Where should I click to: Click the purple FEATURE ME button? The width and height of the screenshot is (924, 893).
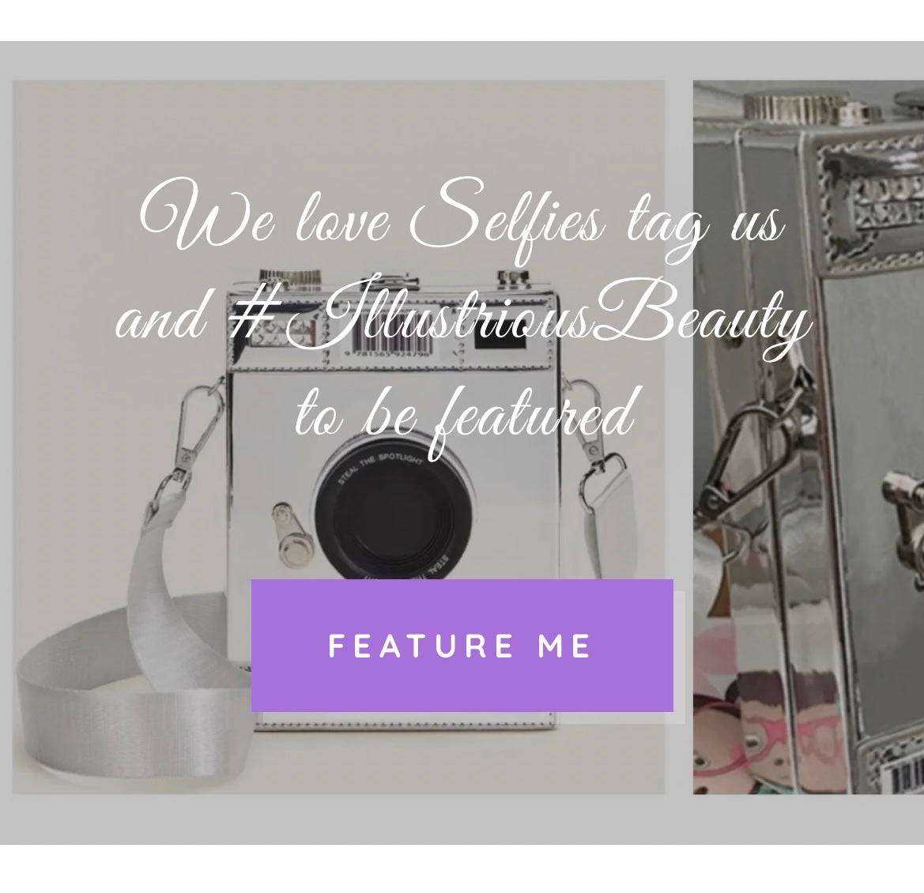click(462, 645)
